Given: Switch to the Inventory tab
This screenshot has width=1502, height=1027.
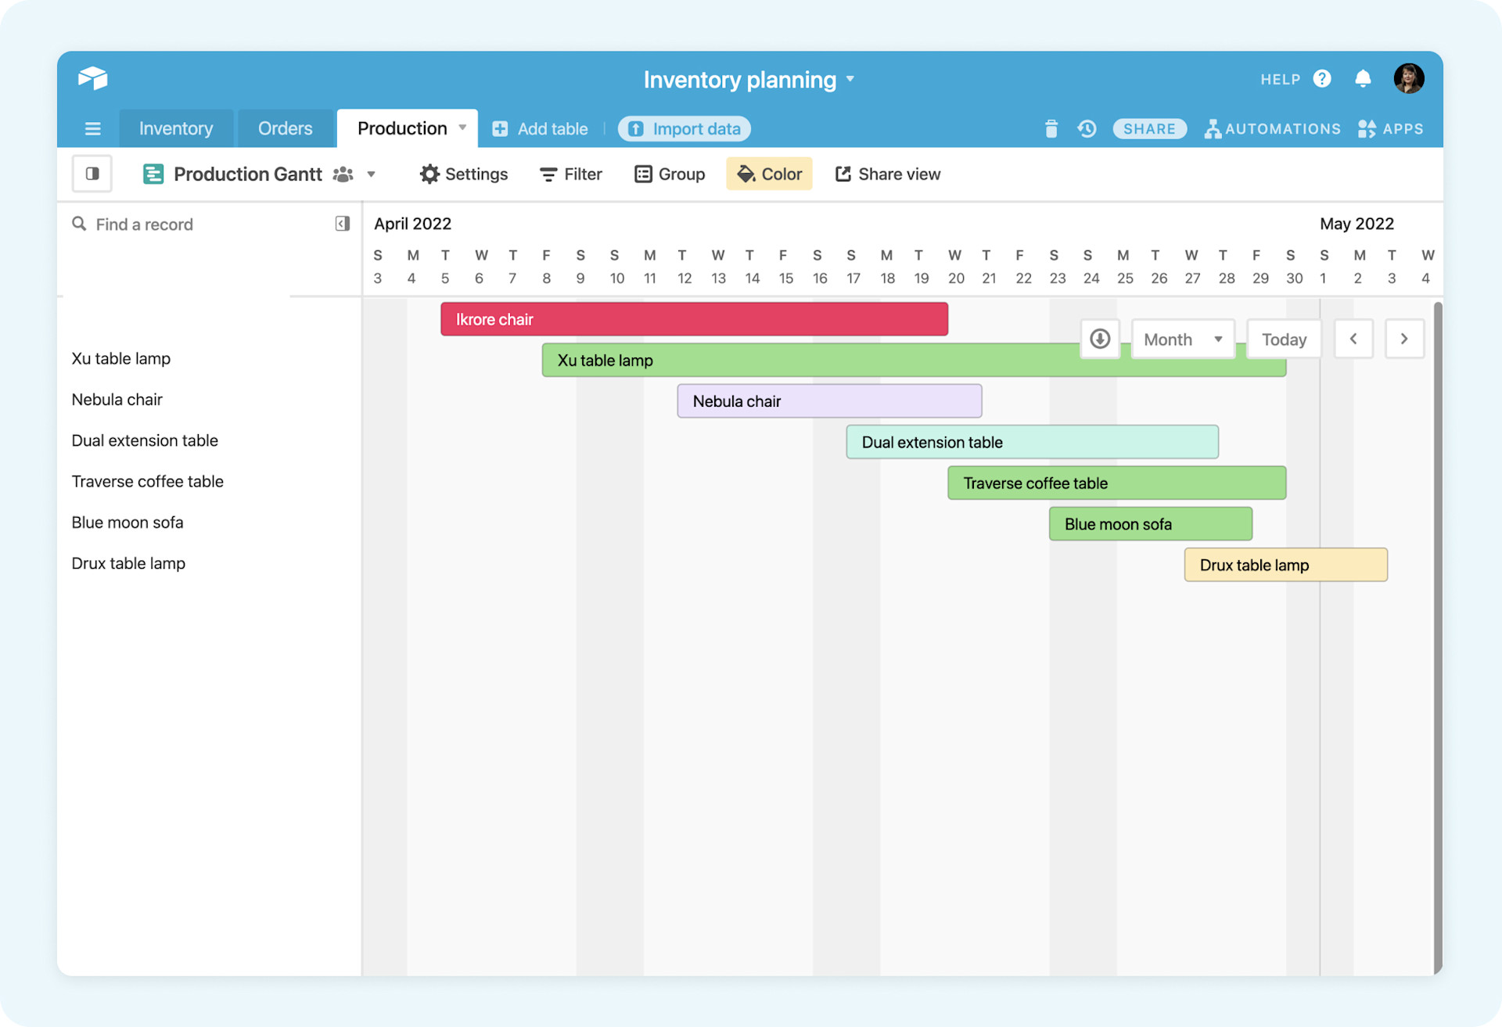Looking at the screenshot, I should coord(175,128).
